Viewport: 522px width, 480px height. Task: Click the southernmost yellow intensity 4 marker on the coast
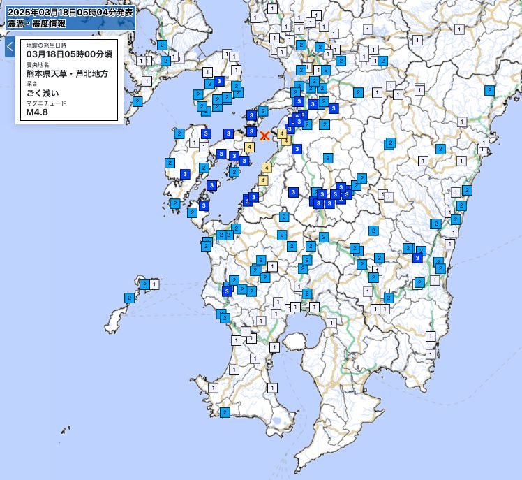[x=262, y=180]
